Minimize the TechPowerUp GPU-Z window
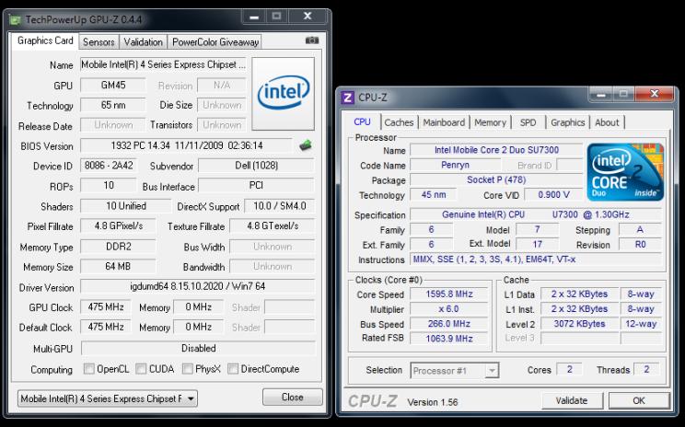This screenshot has width=685, height=427. tap(256, 17)
